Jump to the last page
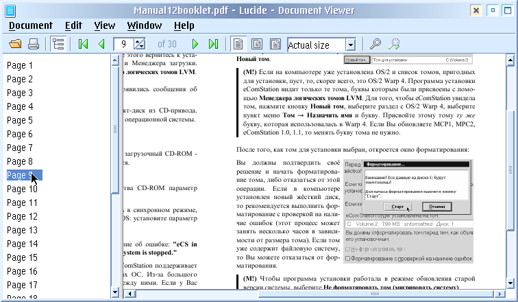The height and width of the screenshot is (302, 518). point(213,44)
